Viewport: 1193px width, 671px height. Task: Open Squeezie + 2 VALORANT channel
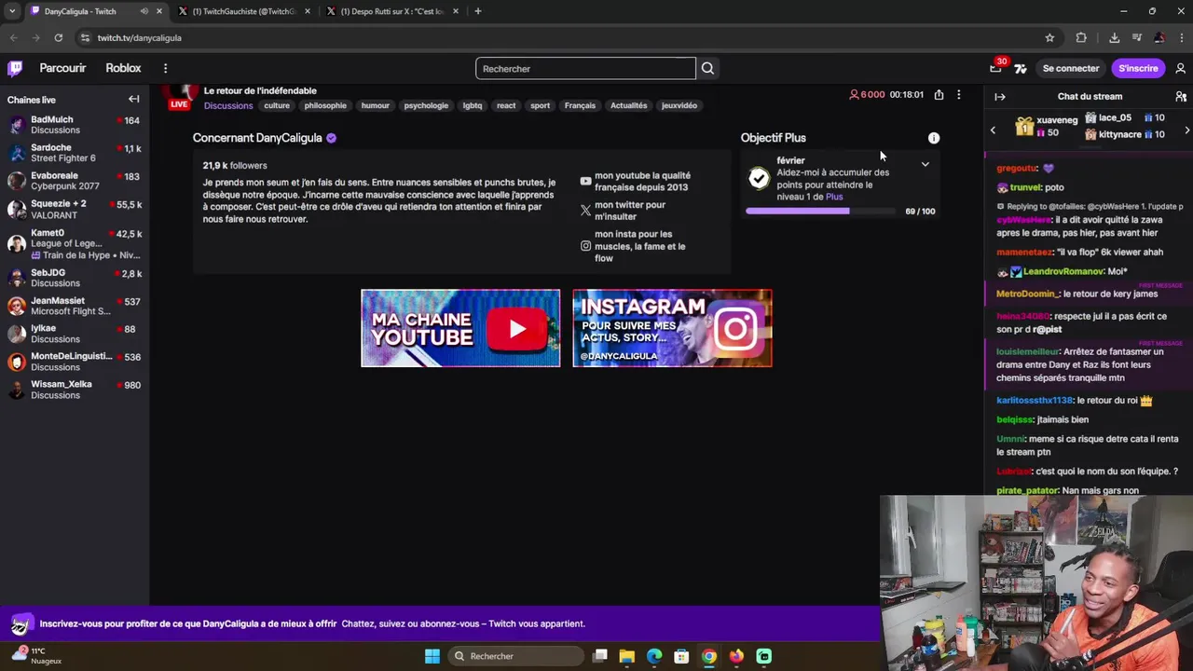(x=75, y=209)
